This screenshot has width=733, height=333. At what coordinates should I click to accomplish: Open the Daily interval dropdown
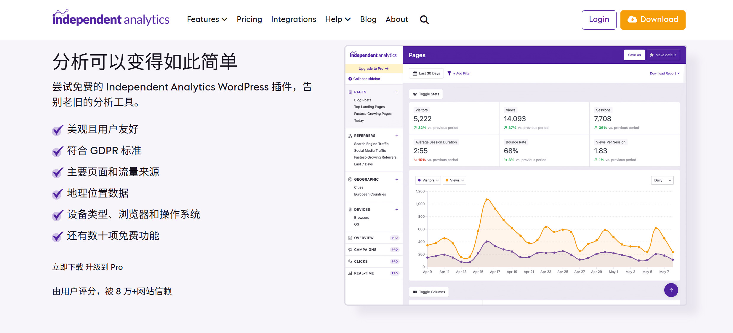(x=662, y=180)
